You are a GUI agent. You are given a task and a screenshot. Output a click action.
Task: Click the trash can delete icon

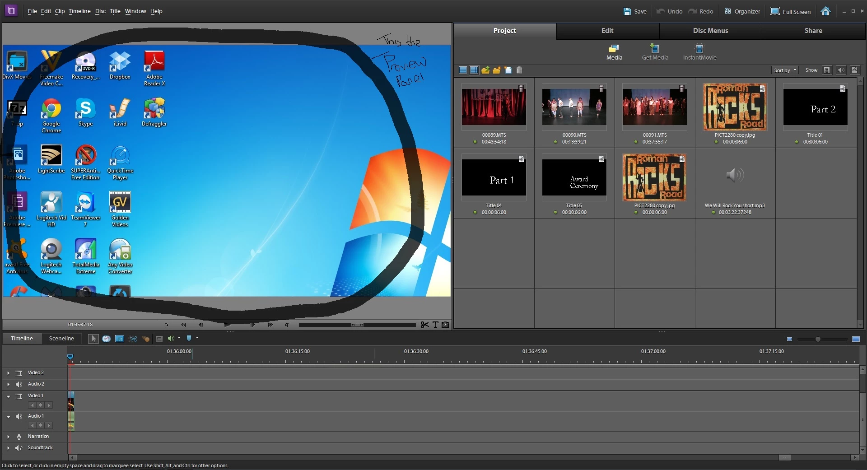[x=519, y=70]
